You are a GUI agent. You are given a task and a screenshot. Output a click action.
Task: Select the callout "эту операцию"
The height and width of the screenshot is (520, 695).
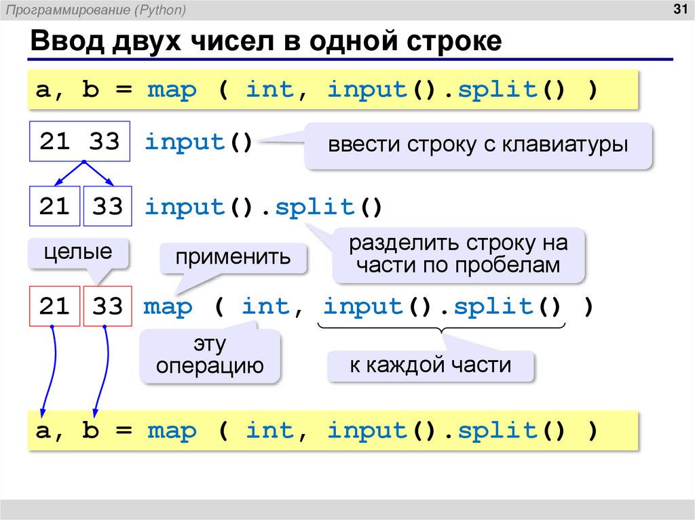click(210, 356)
